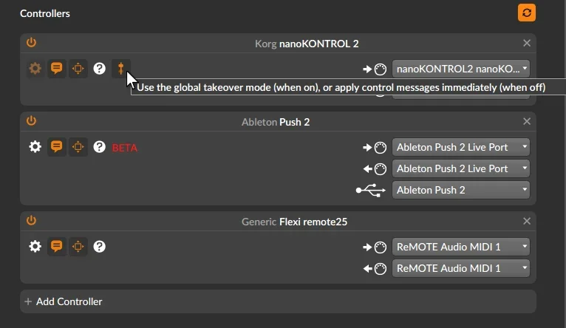This screenshot has width=566, height=328.
Task: Remove the Generic Flexi remote25 controller
Action: tap(527, 221)
